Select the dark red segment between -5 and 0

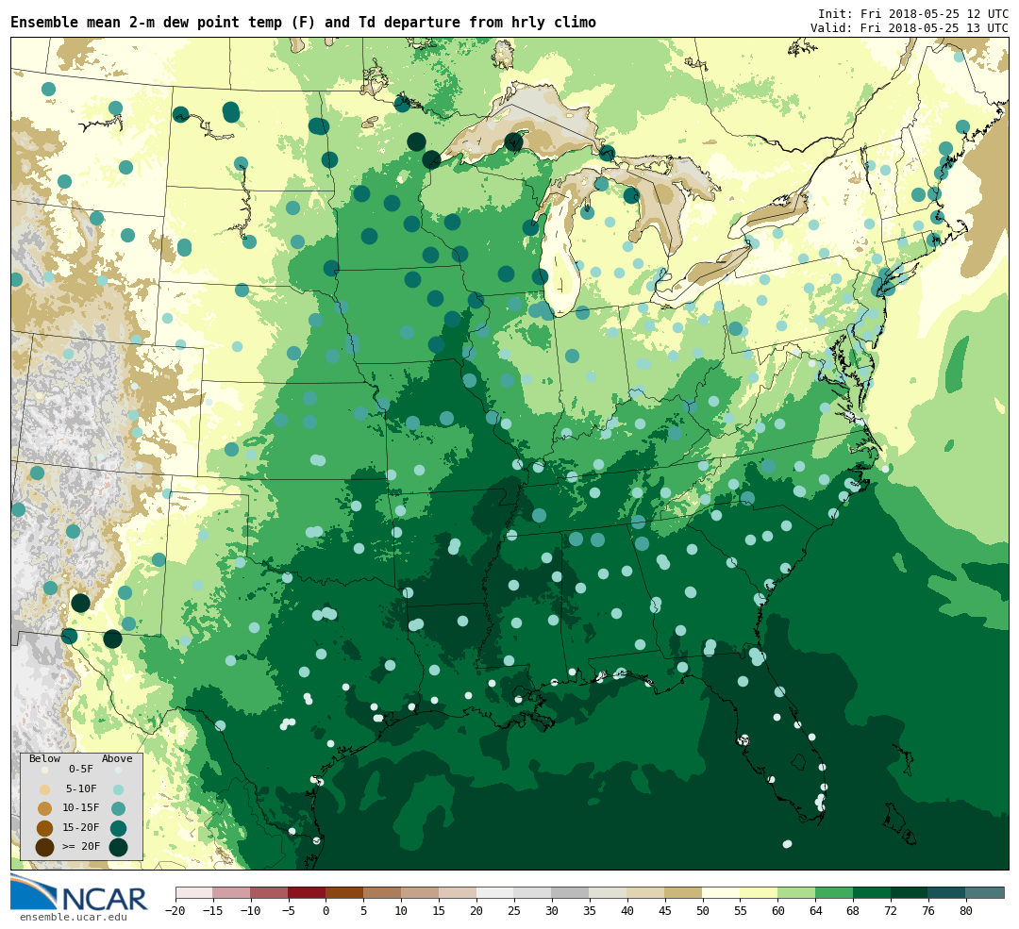(308, 892)
